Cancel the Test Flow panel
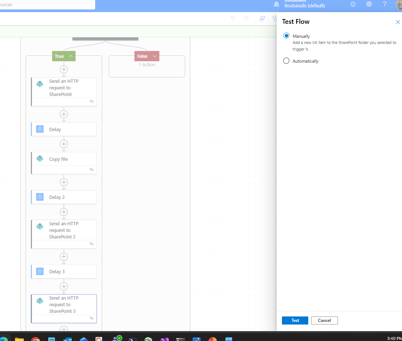The image size is (402, 341). tap(324, 320)
